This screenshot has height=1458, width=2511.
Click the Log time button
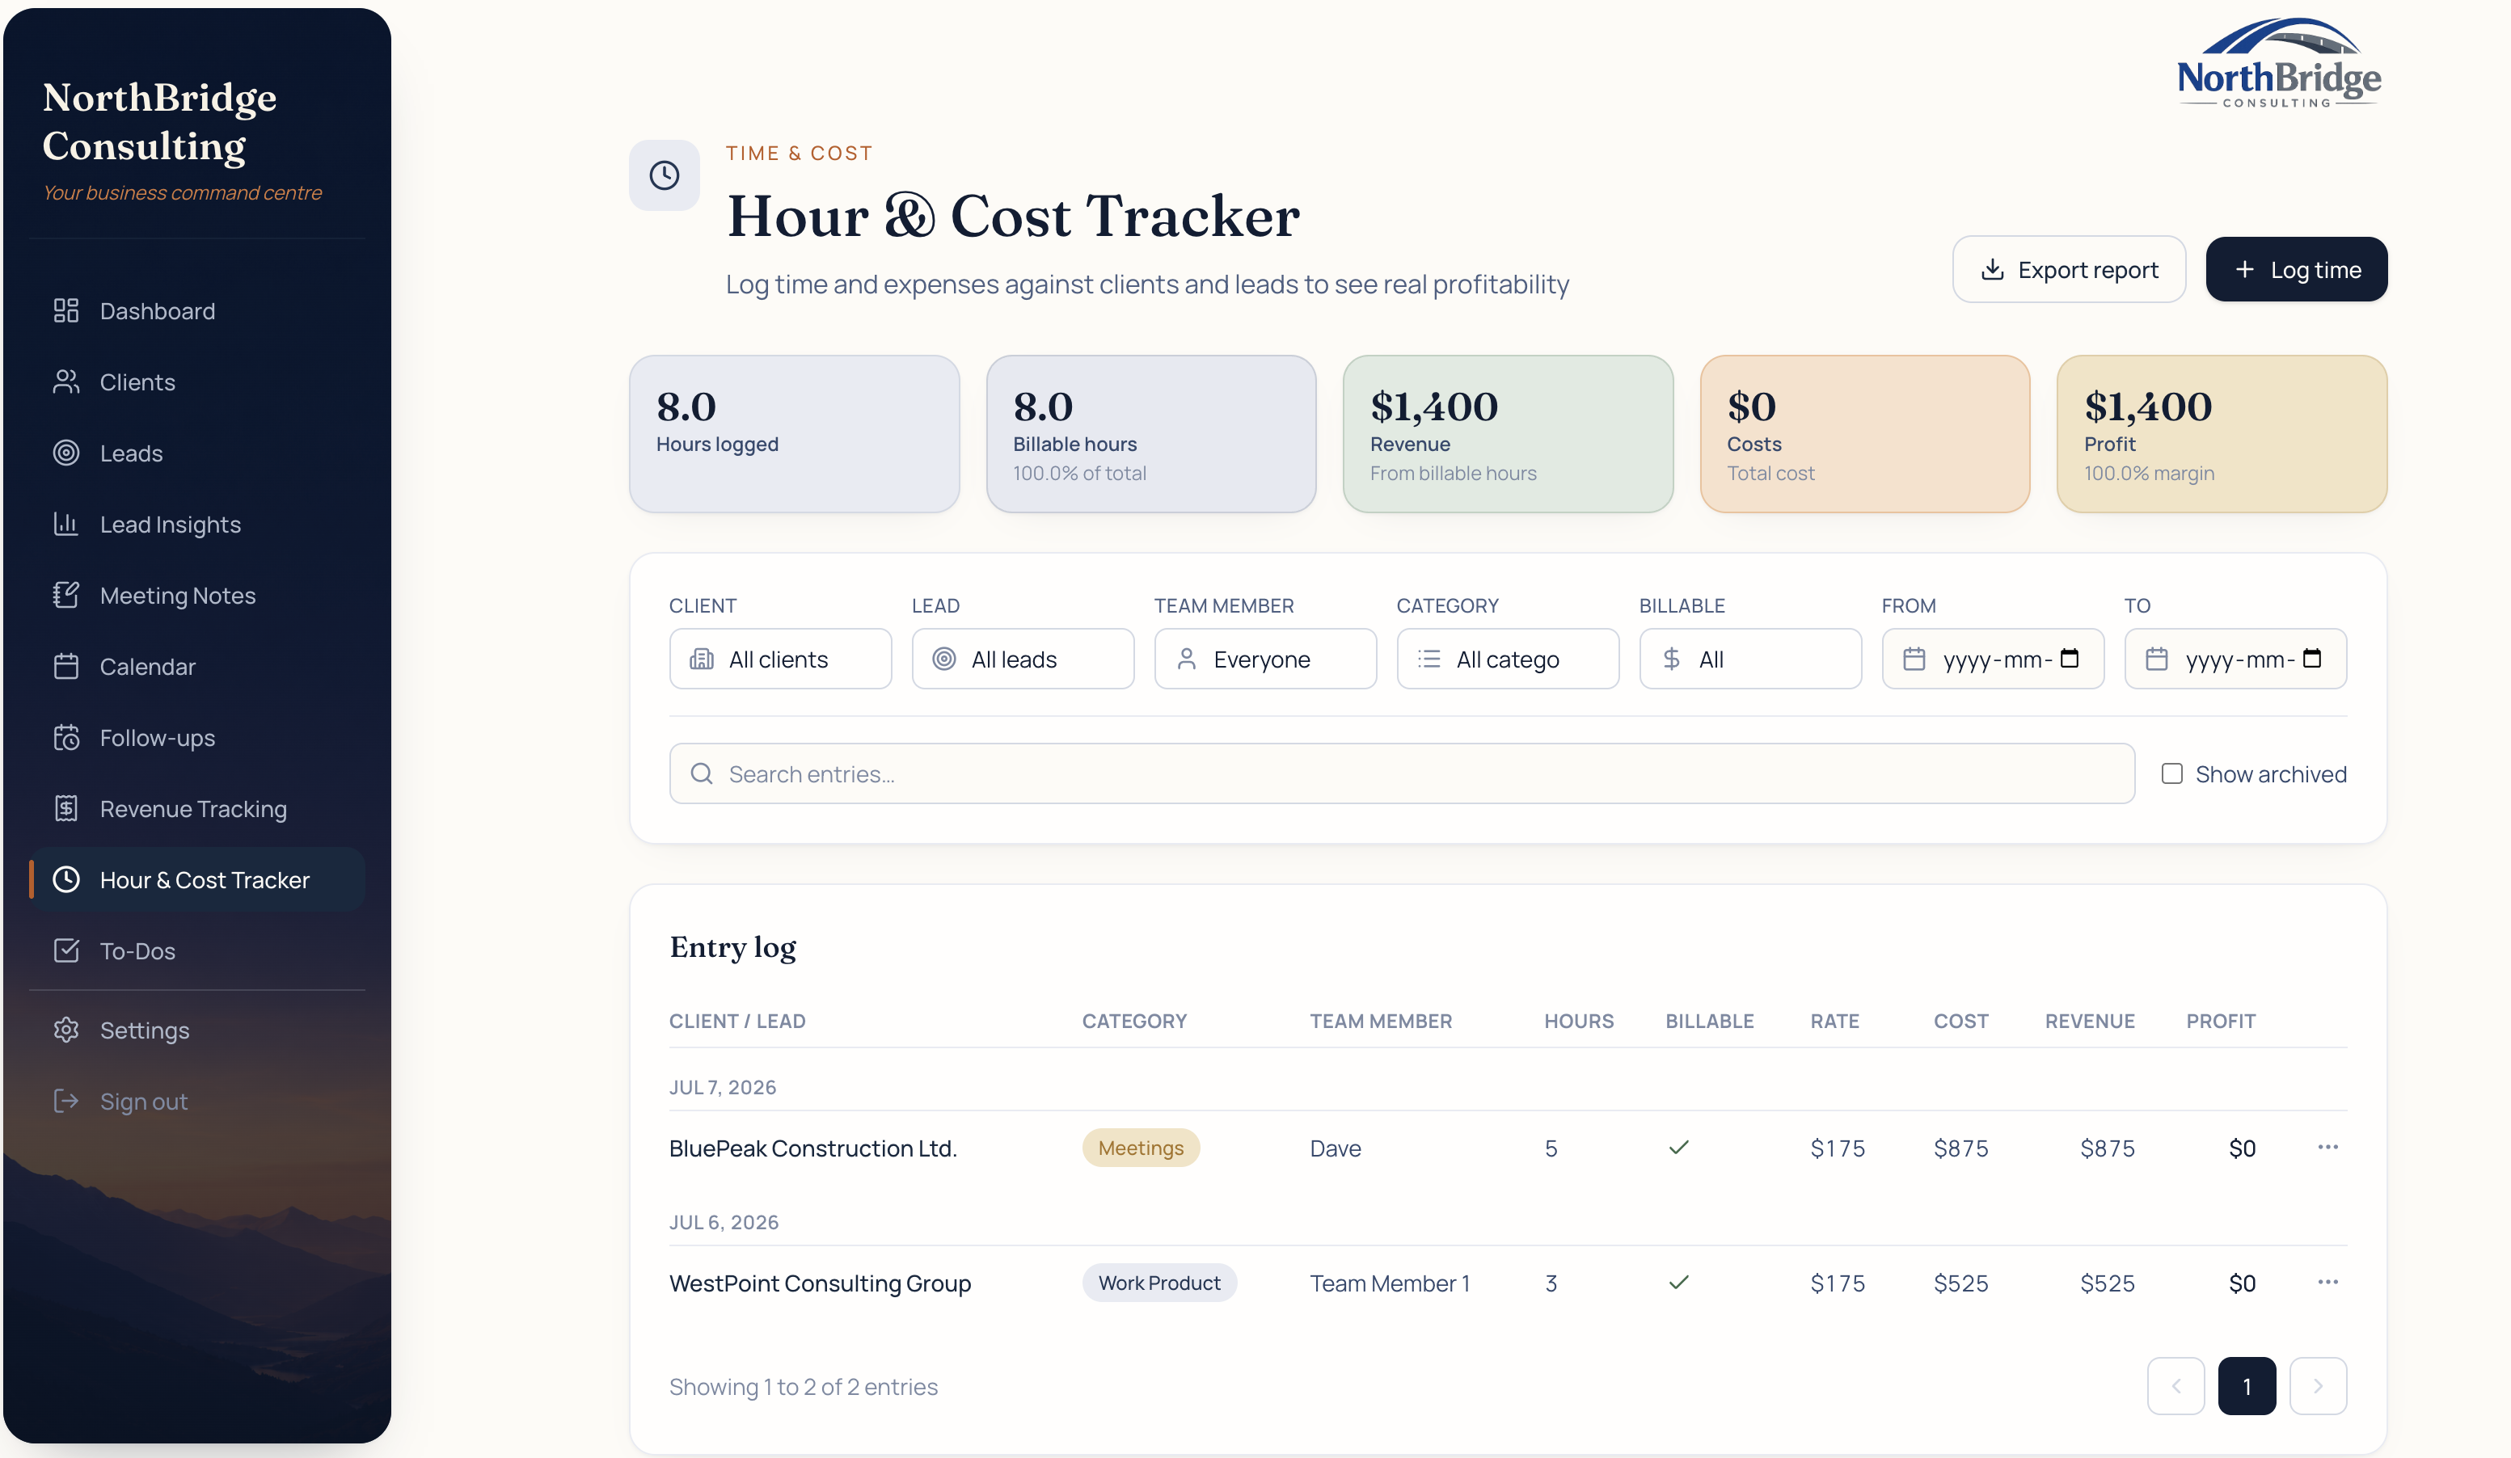(x=2296, y=269)
